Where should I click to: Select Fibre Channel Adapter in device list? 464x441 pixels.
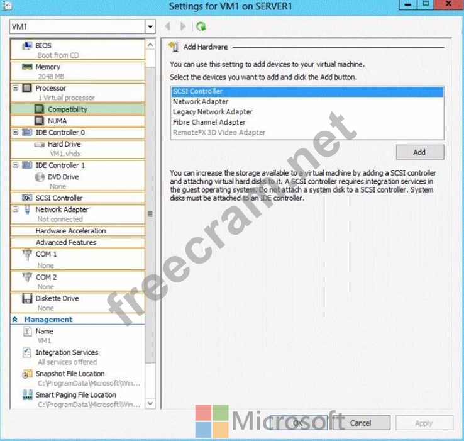[307, 122]
